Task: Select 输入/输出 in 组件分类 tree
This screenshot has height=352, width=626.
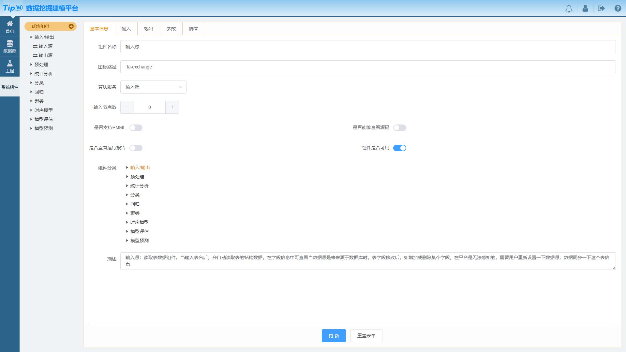Action: [x=140, y=168]
